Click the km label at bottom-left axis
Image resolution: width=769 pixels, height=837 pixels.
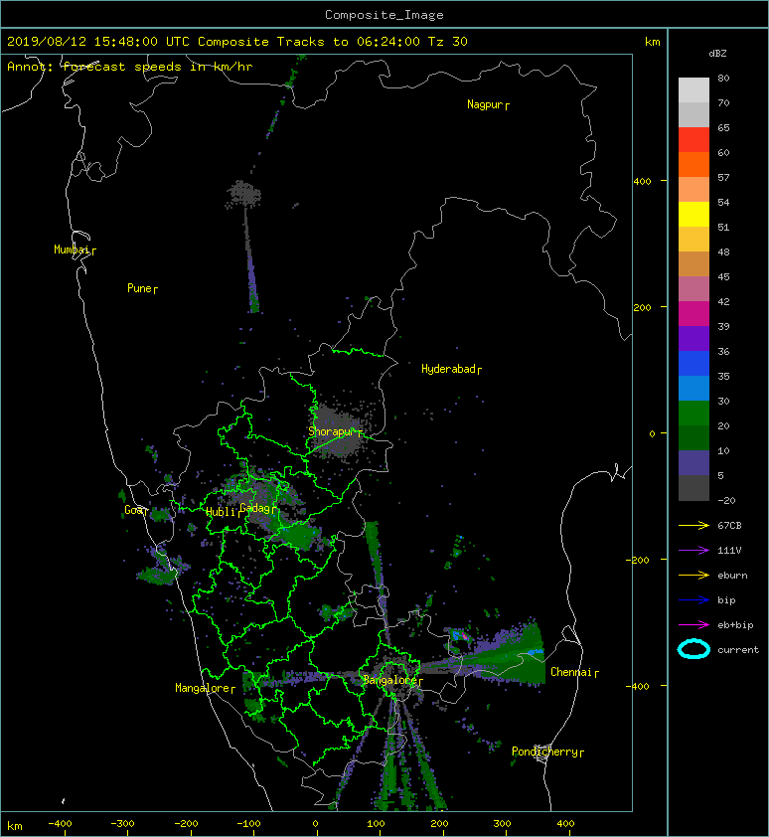tap(15, 826)
